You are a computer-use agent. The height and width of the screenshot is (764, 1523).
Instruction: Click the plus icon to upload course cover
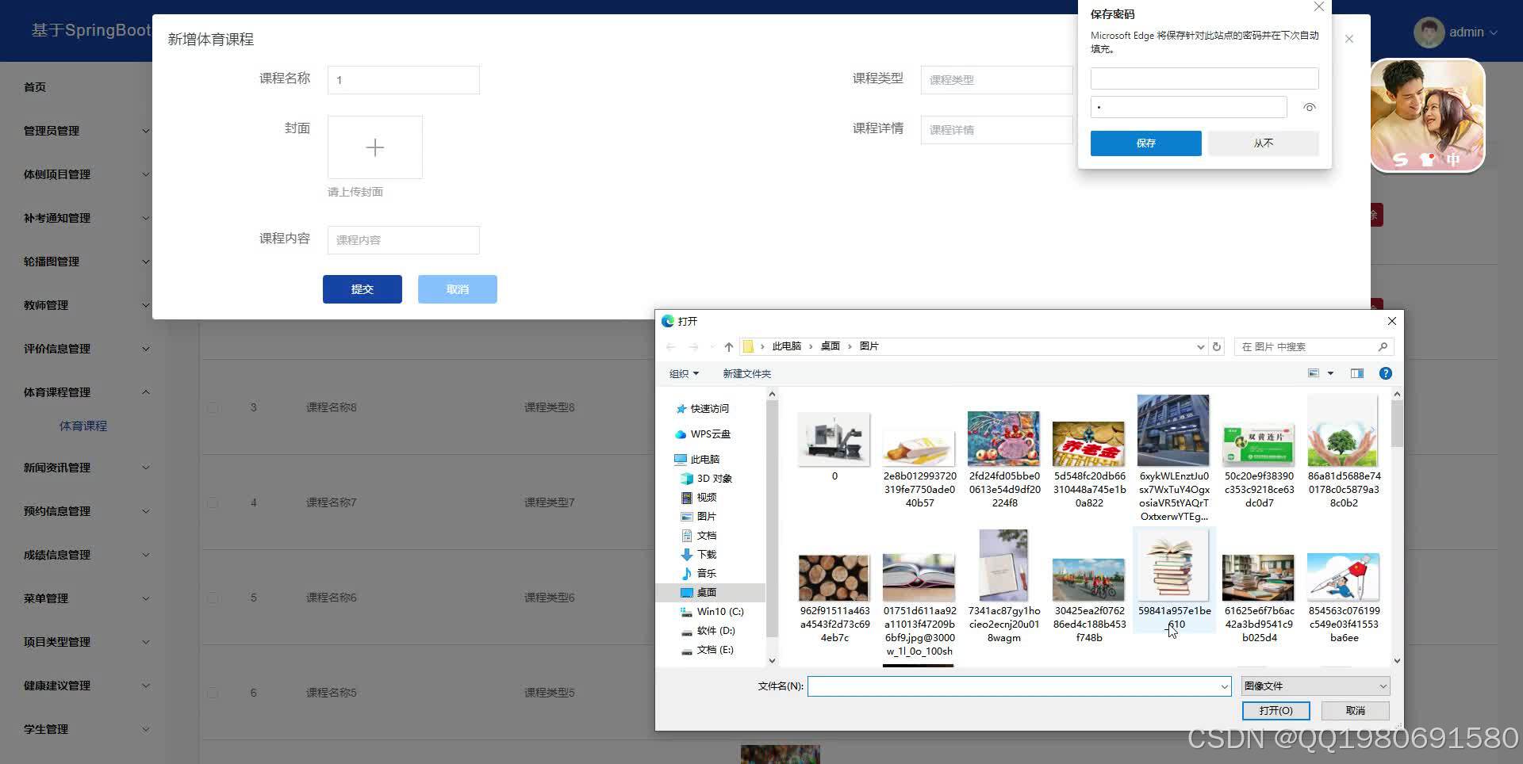pyautogui.click(x=374, y=147)
